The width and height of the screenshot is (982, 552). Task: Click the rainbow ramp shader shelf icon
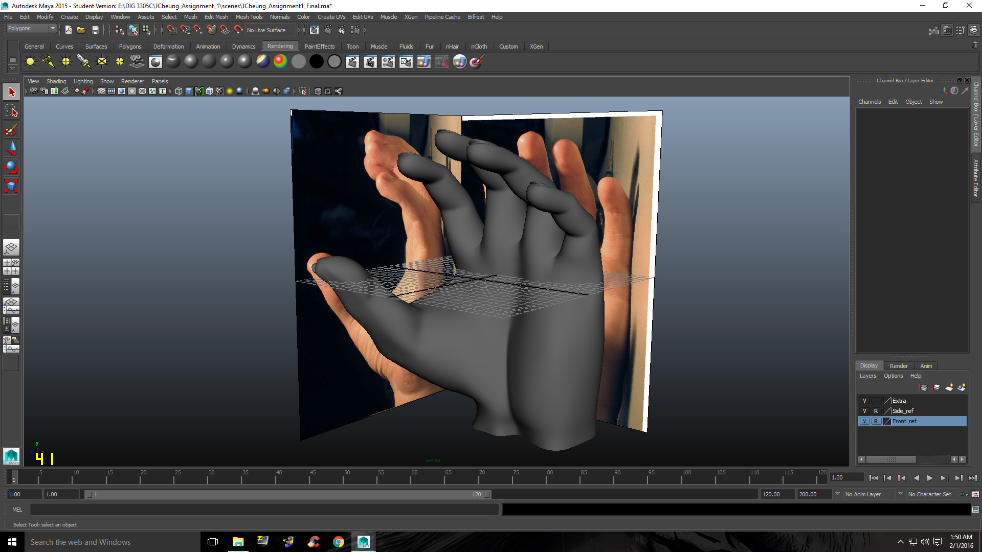279,61
